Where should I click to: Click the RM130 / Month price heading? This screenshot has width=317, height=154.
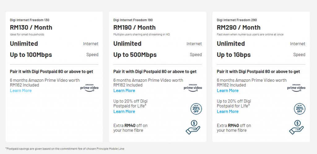coord(31,28)
